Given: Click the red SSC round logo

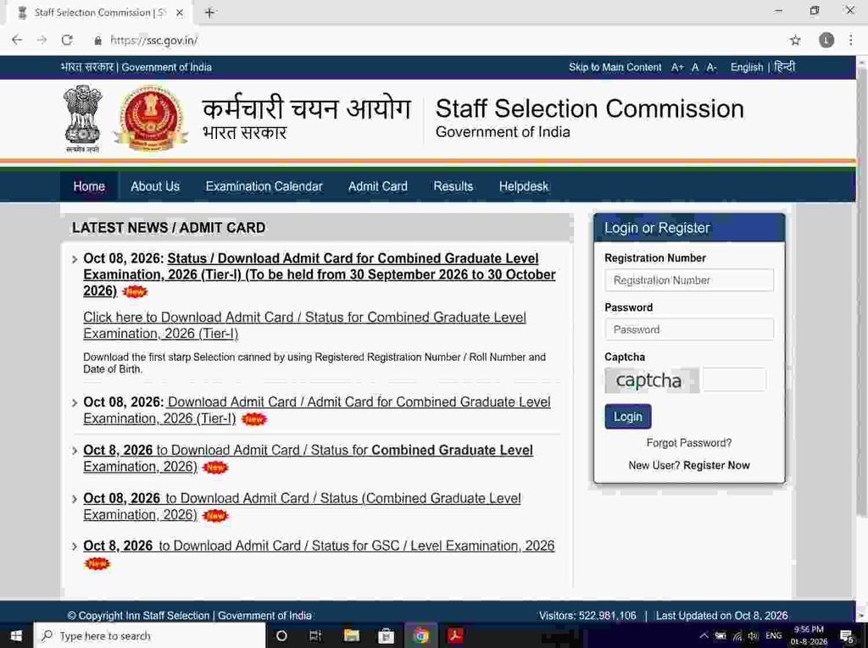Looking at the screenshot, I should click(151, 118).
